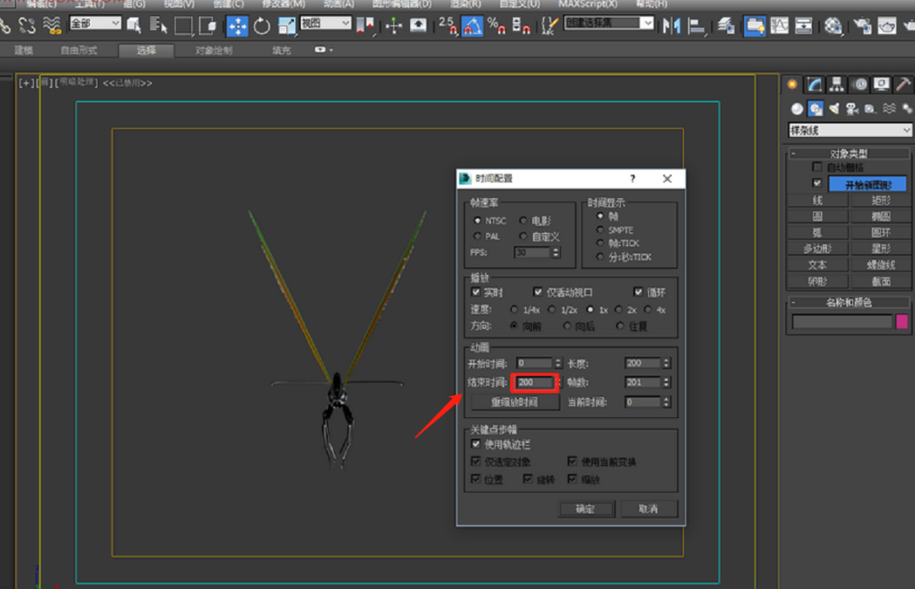Switch to the Display command panel
Viewport: 915px width, 589px height.
pyautogui.click(x=881, y=85)
